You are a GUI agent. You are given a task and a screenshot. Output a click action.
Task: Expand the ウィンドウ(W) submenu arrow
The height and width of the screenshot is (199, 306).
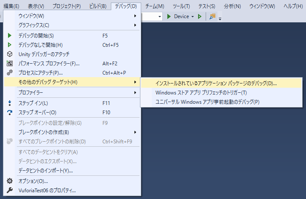[135, 16]
